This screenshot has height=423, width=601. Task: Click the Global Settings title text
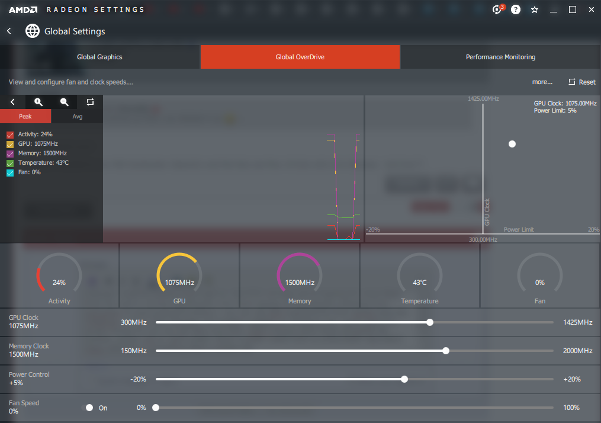click(75, 31)
